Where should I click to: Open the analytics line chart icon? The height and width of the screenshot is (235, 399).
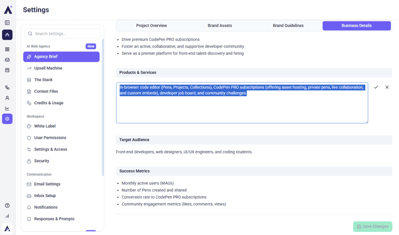pos(7,109)
